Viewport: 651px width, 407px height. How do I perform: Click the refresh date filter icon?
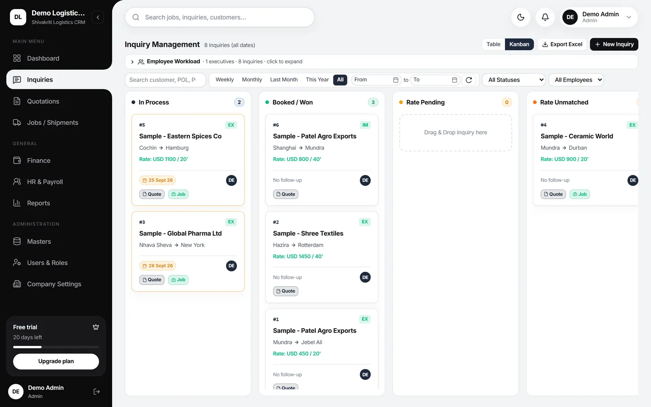pyautogui.click(x=469, y=80)
